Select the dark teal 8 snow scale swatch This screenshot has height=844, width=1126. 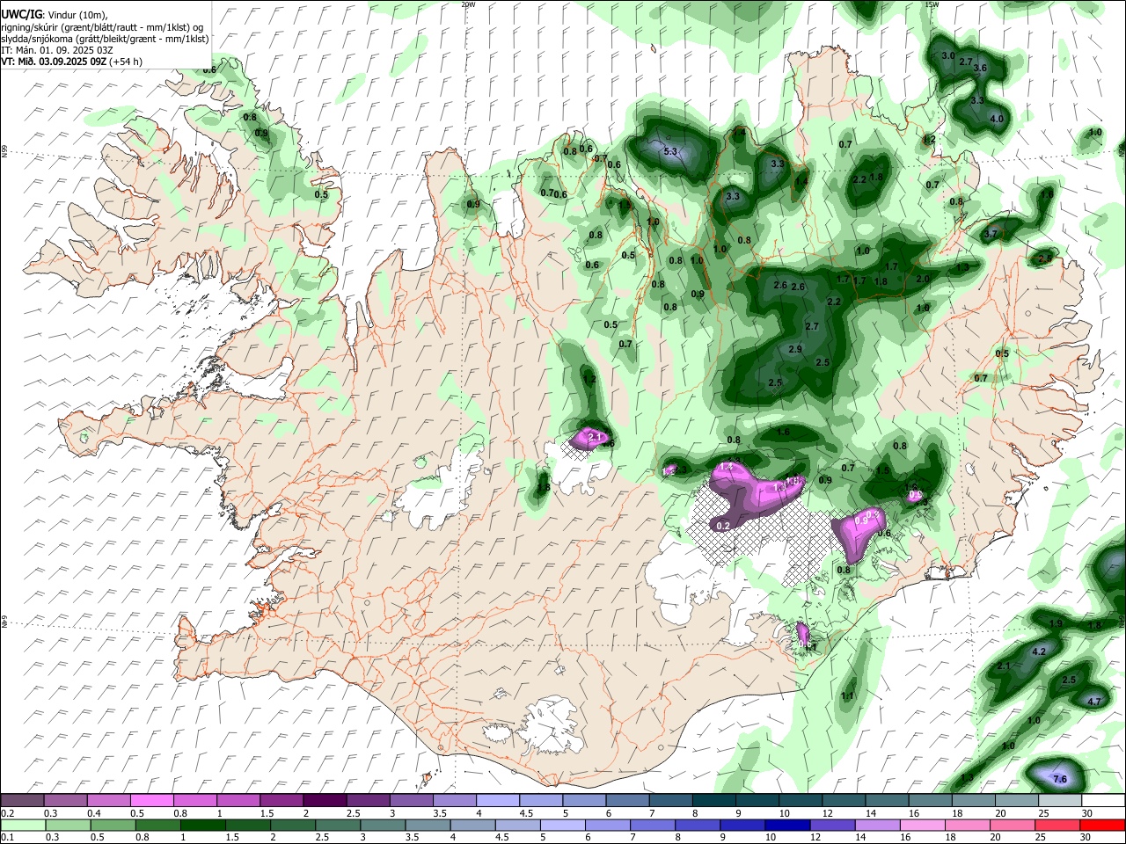(x=714, y=800)
